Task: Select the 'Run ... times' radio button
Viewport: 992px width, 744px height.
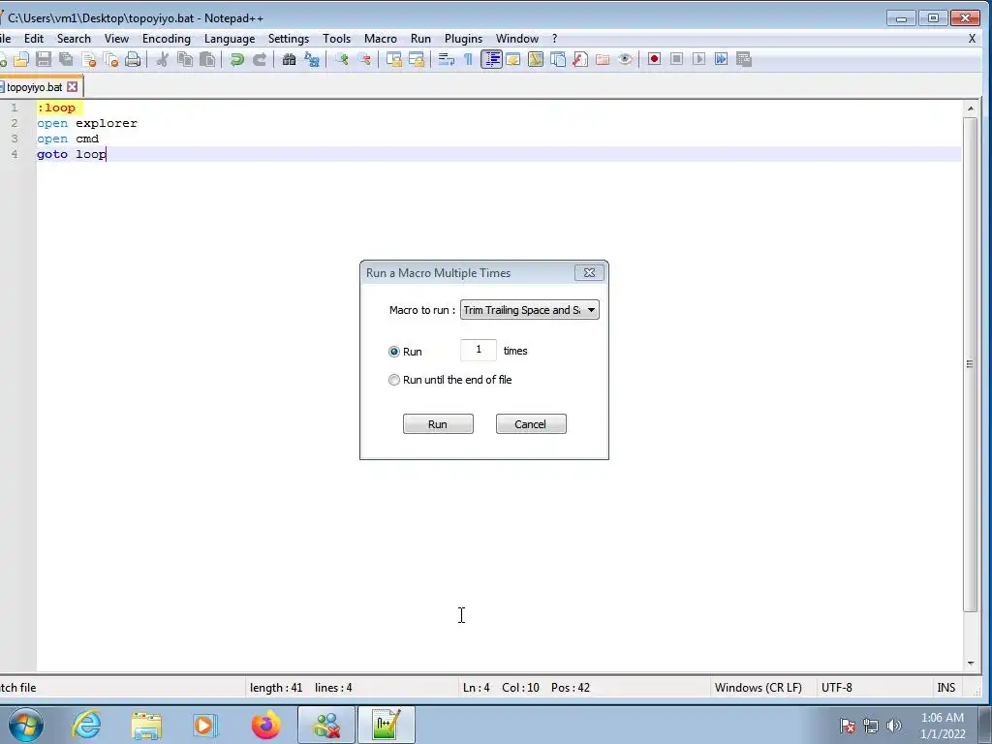Action: [394, 352]
